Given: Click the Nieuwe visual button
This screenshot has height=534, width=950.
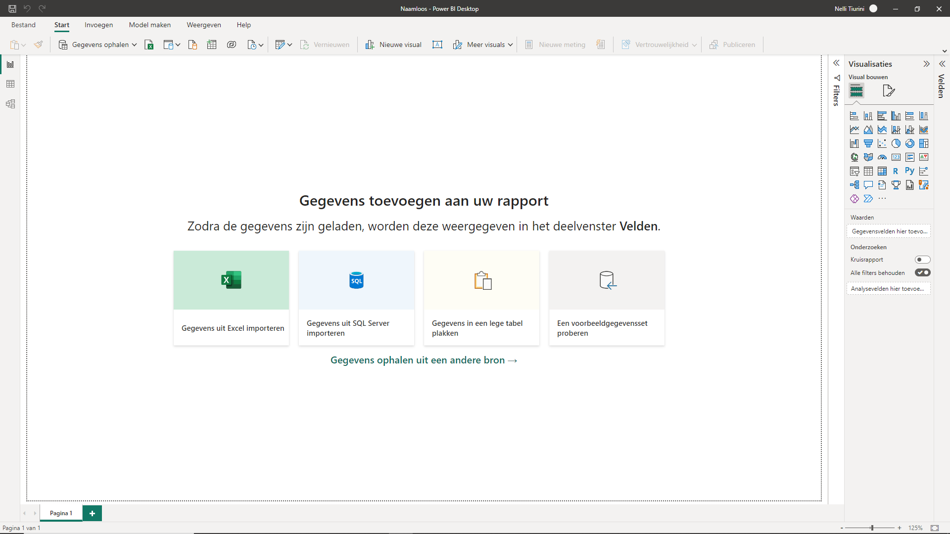Looking at the screenshot, I should coord(394,45).
